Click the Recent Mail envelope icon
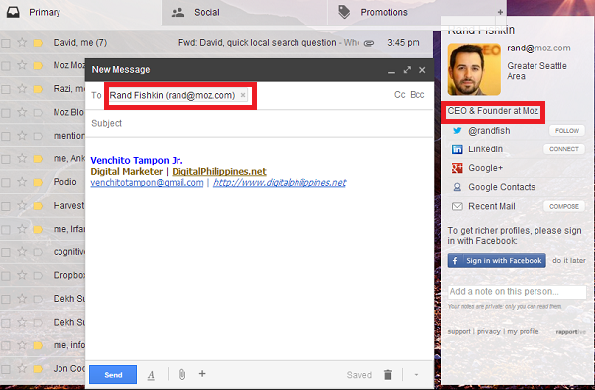Viewport: 595px width, 390px height. pos(457,206)
